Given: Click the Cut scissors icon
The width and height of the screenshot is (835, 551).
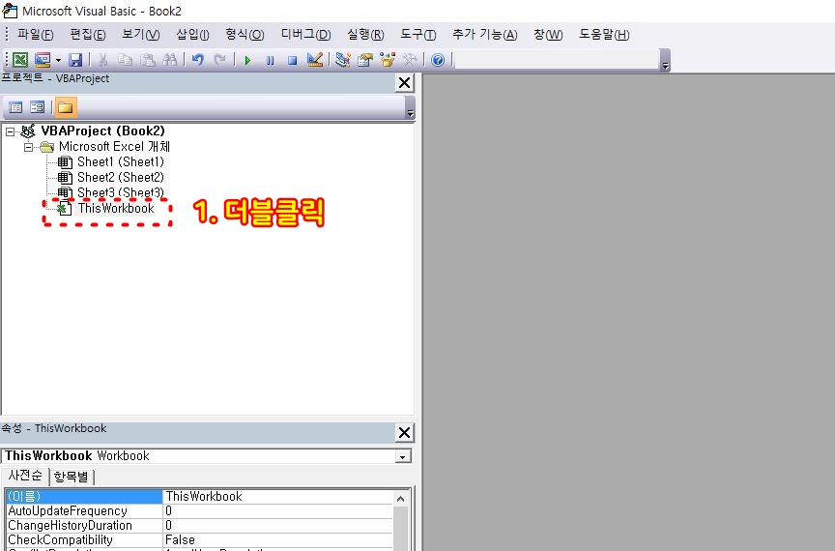Looking at the screenshot, I should click(x=102, y=60).
